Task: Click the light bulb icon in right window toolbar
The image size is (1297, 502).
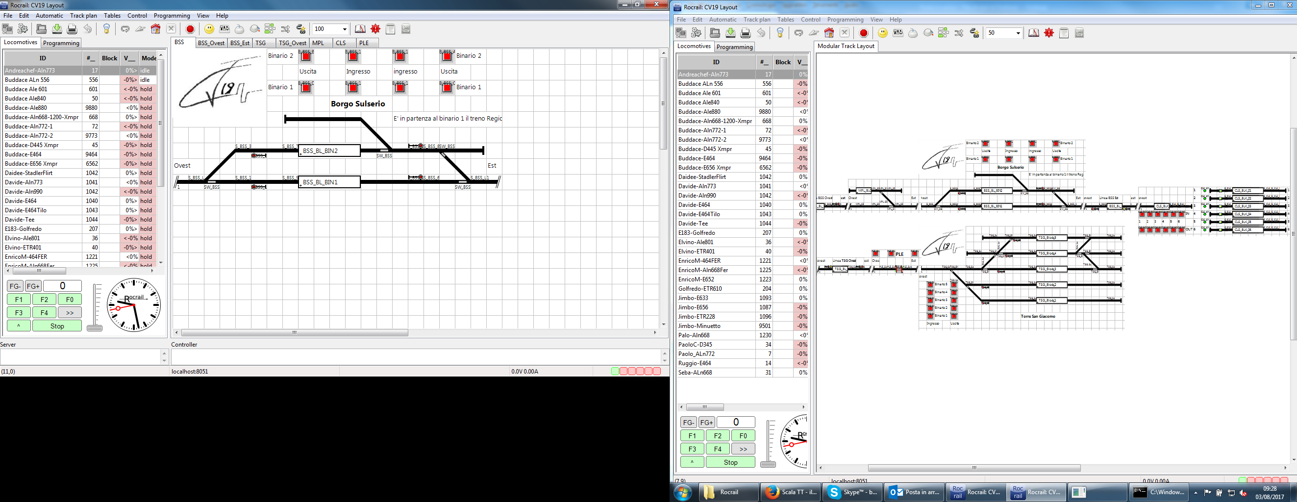Action: pos(780,33)
